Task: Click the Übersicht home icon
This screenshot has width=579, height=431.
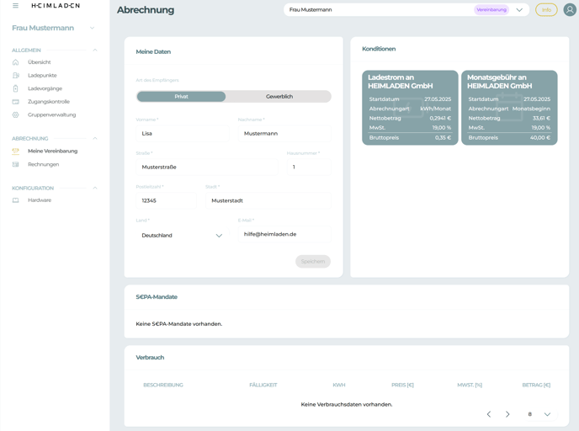Action: tap(15, 62)
